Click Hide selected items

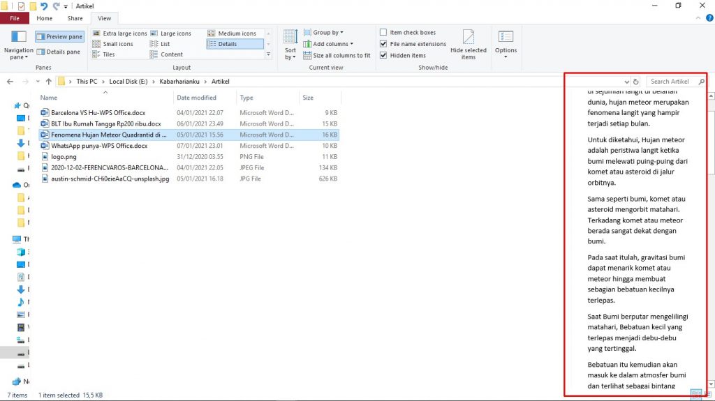(x=469, y=44)
